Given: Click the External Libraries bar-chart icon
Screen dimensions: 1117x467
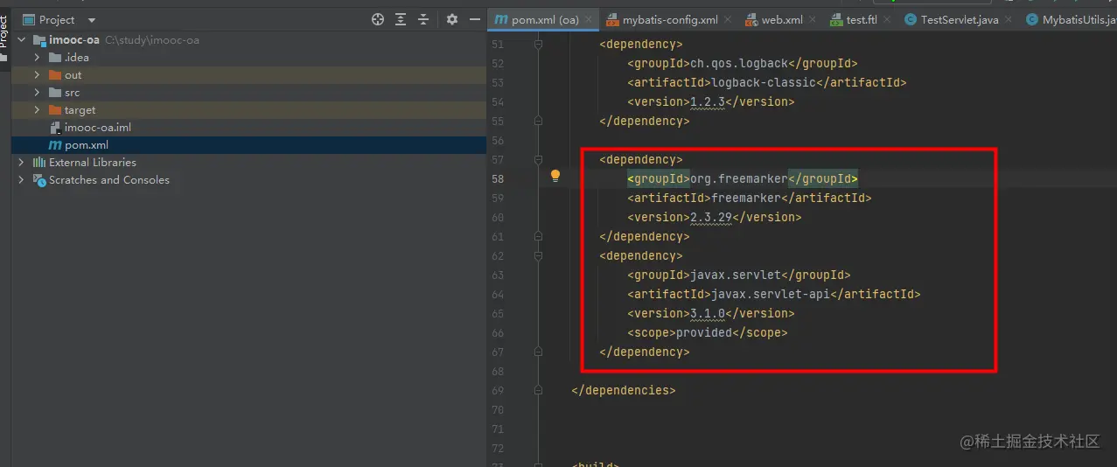Looking at the screenshot, I should (x=39, y=163).
